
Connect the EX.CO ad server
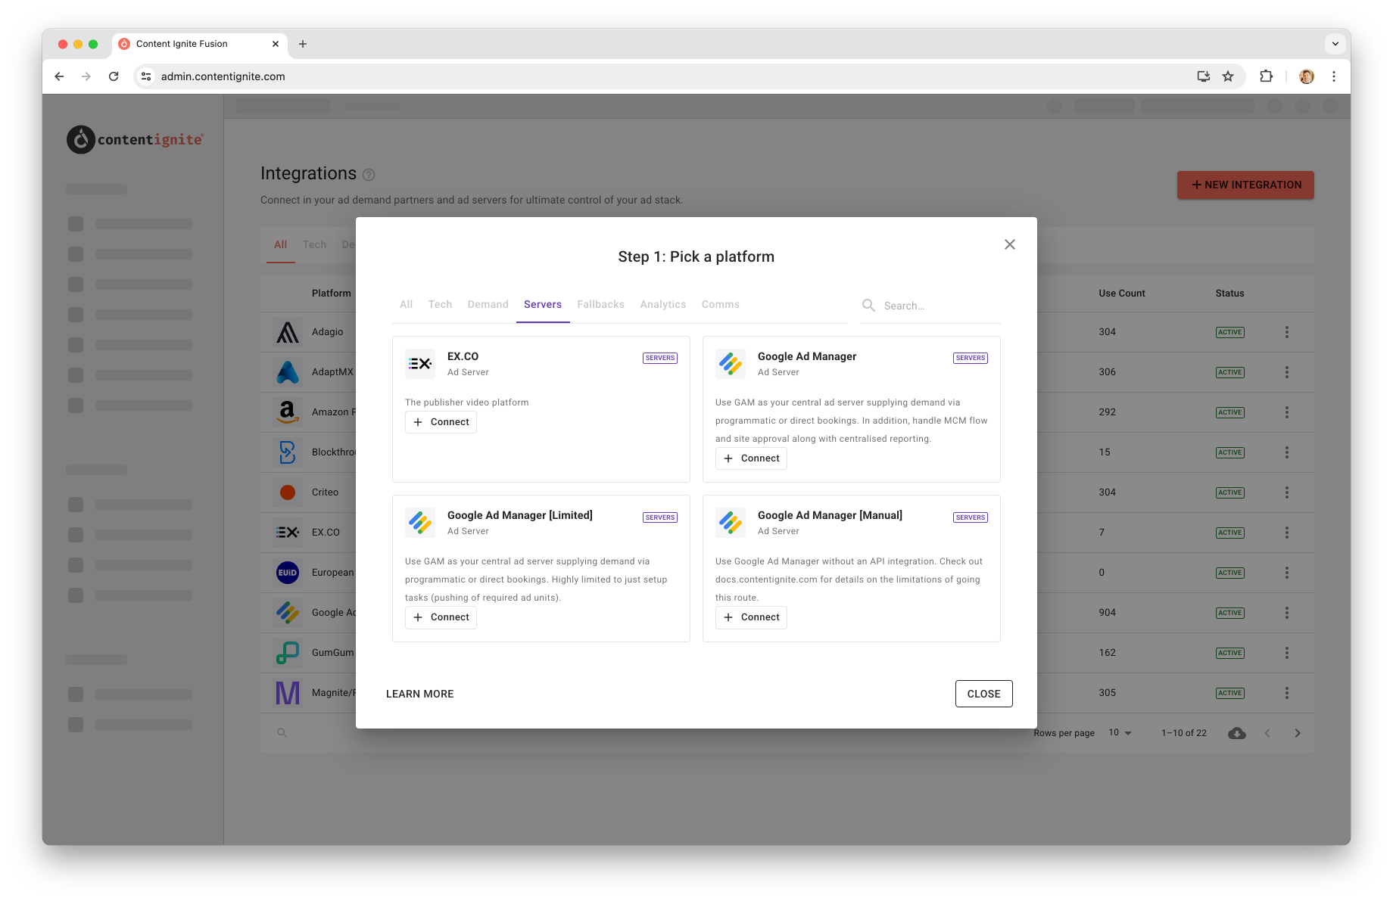(441, 422)
